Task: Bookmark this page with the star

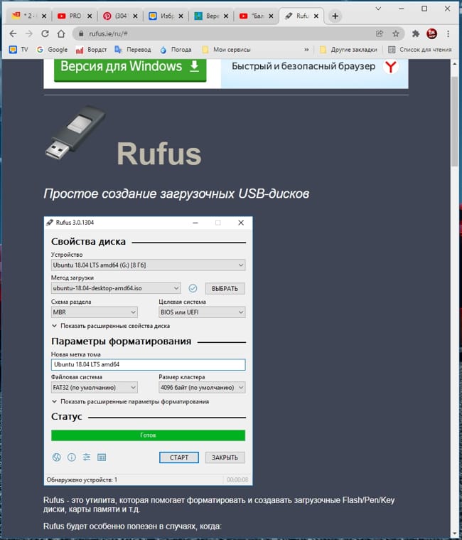Action: pos(396,33)
